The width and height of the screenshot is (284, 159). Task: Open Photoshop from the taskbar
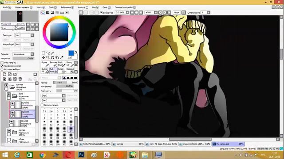[x=81, y=155]
